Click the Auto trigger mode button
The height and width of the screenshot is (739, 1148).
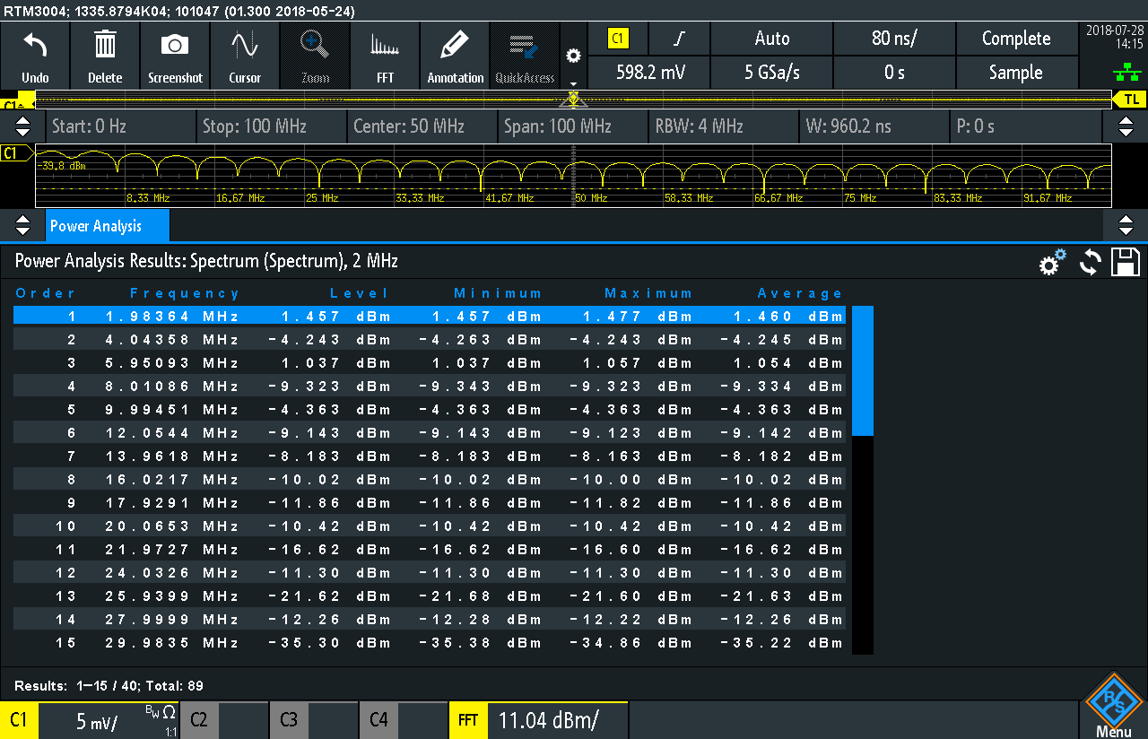771,39
